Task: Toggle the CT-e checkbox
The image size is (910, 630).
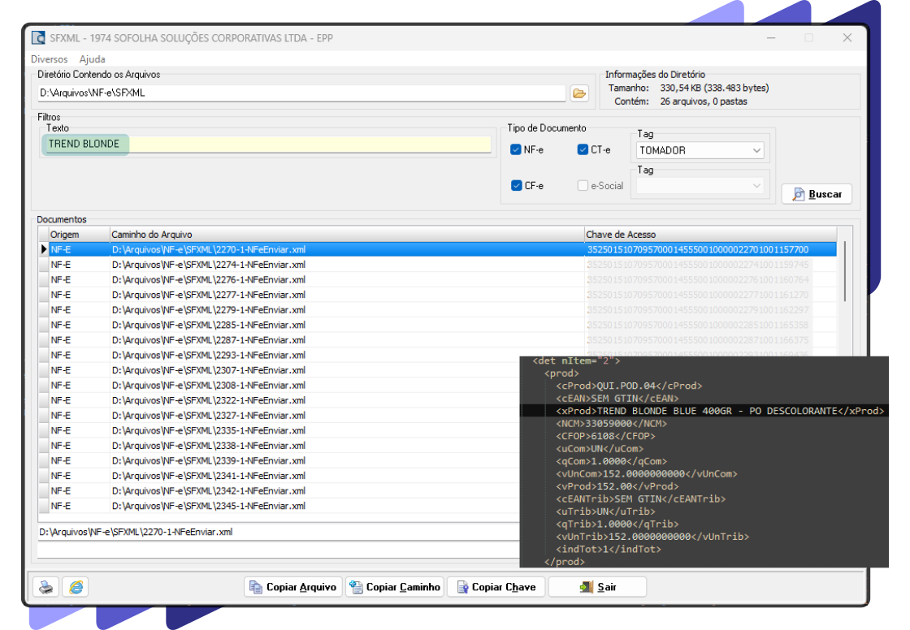Action: click(x=583, y=150)
